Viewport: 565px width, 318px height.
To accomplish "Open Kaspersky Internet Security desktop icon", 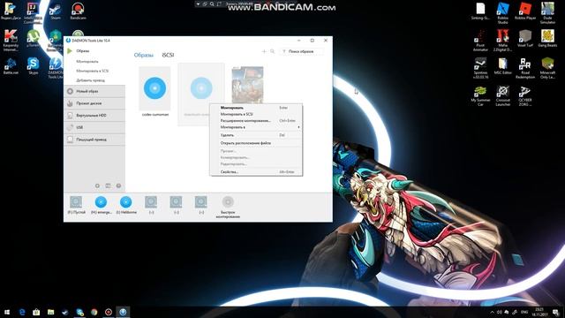I will point(11,41).
